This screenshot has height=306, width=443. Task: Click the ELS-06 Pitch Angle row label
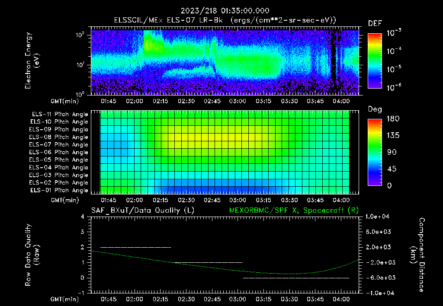(x=59, y=152)
